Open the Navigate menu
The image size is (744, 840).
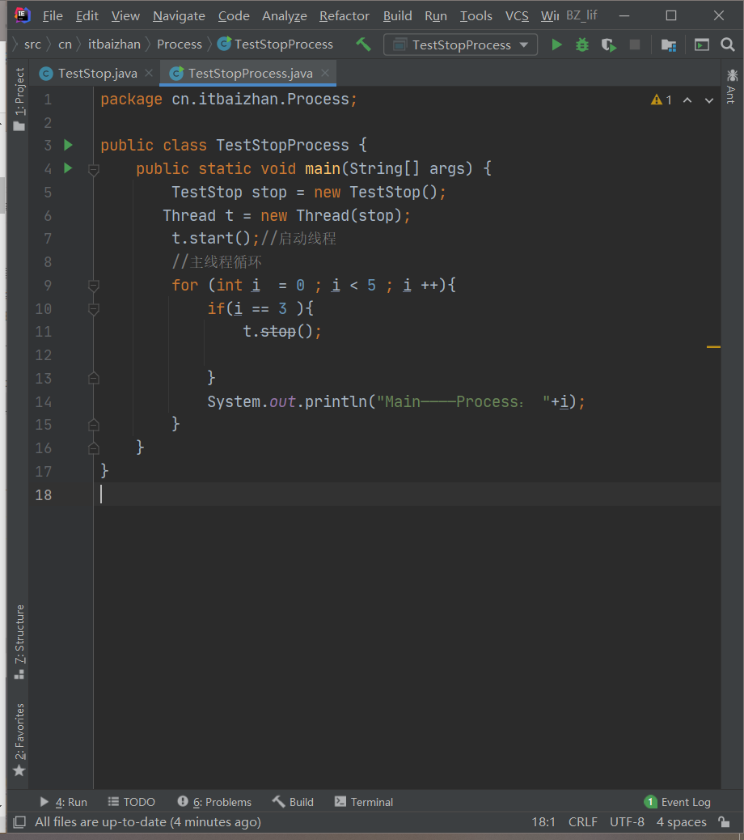pyautogui.click(x=179, y=16)
